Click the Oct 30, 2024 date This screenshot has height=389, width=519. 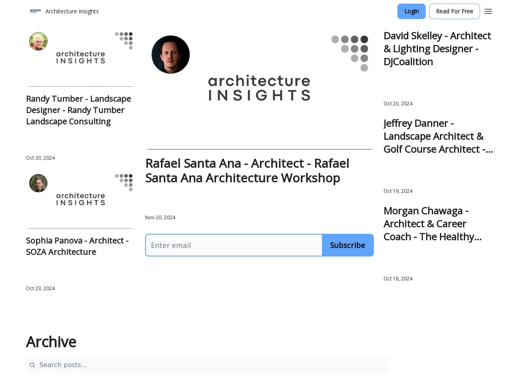(40, 158)
